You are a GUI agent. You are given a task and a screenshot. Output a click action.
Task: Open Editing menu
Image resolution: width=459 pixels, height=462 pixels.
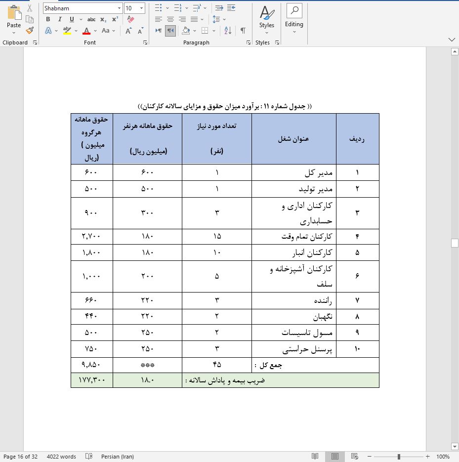click(294, 19)
